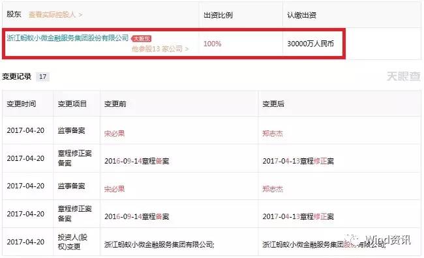Select 30000万人民币 subscribed capital cell
The width and height of the screenshot is (424, 258).
click(x=310, y=44)
